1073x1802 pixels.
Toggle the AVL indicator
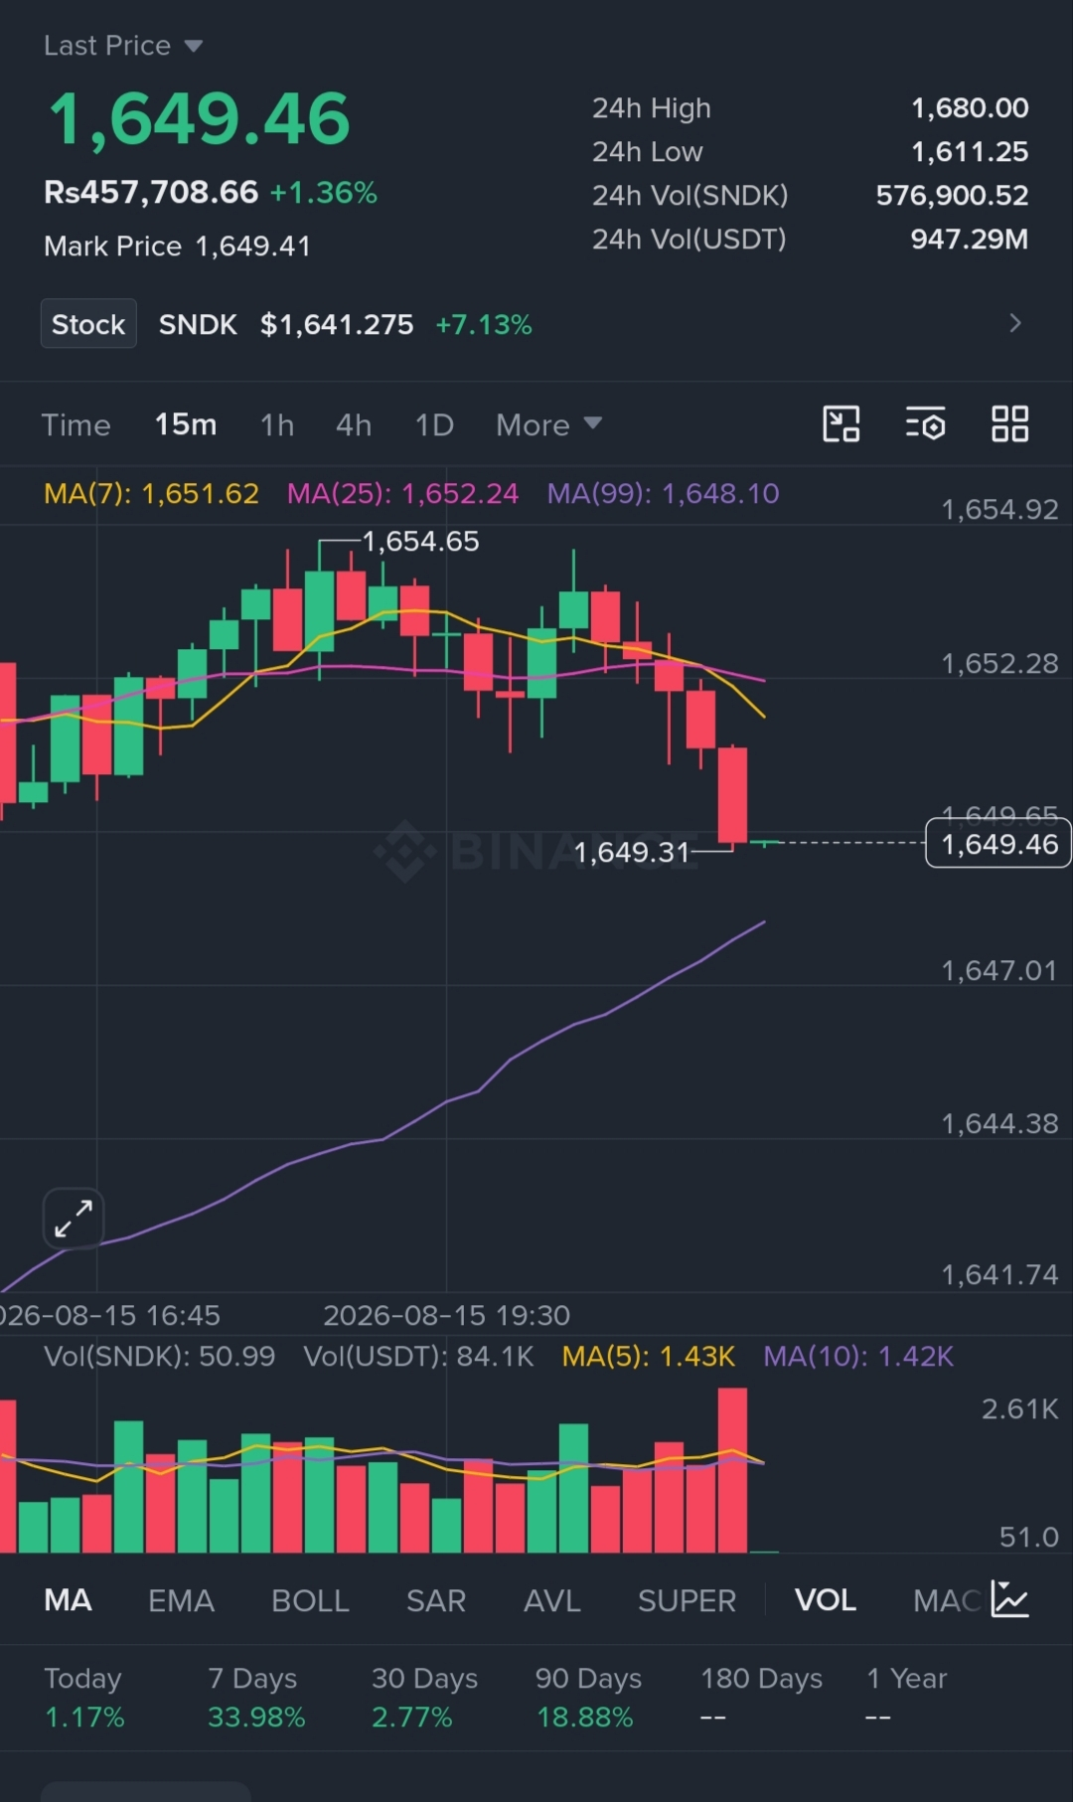click(551, 1600)
